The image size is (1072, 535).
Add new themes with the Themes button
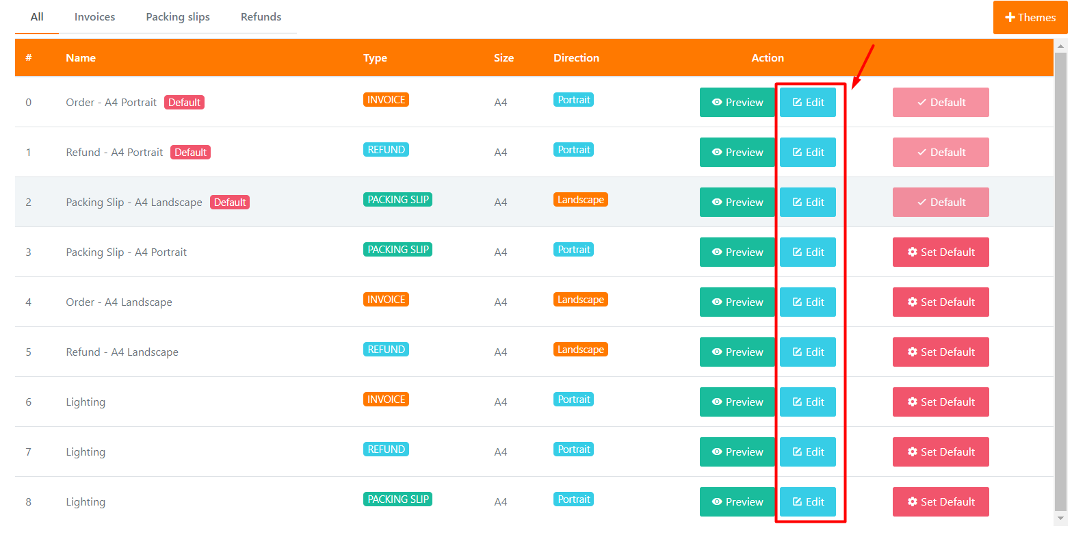pyautogui.click(x=1030, y=18)
